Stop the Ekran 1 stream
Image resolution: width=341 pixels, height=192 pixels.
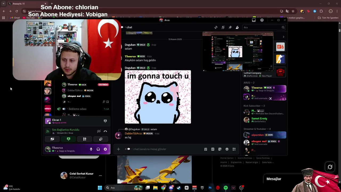[x=105, y=121]
